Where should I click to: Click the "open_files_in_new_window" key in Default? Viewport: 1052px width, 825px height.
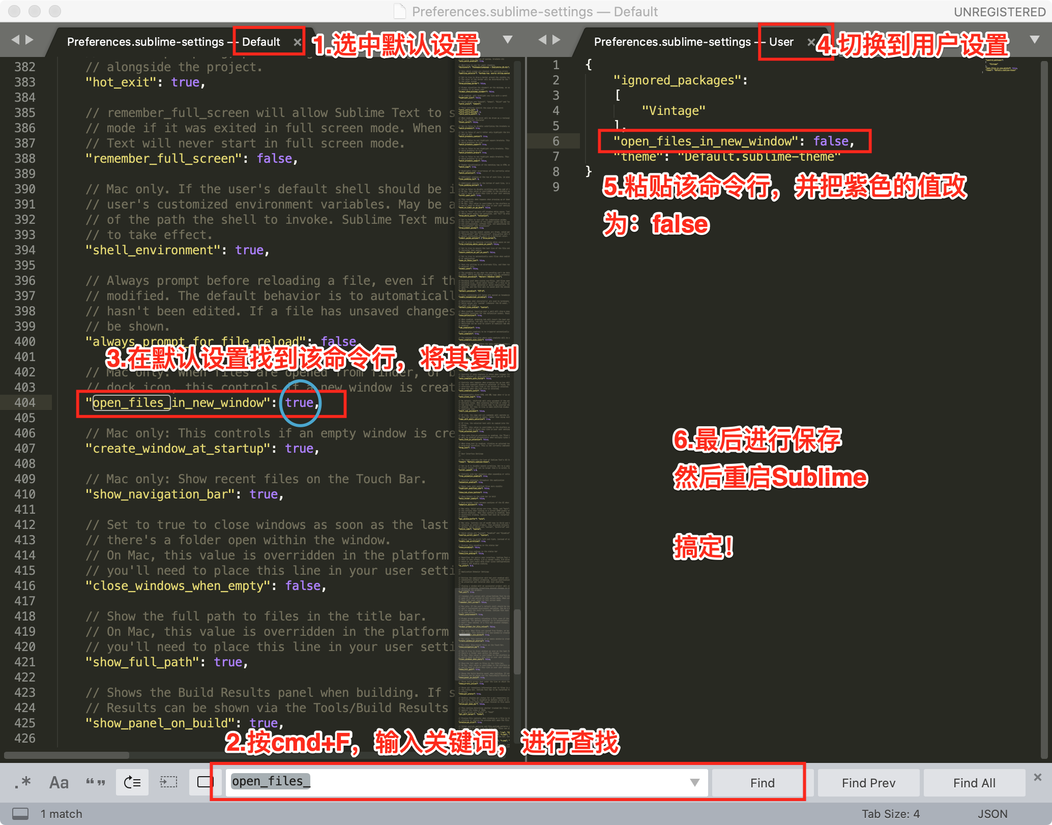(x=178, y=403)
